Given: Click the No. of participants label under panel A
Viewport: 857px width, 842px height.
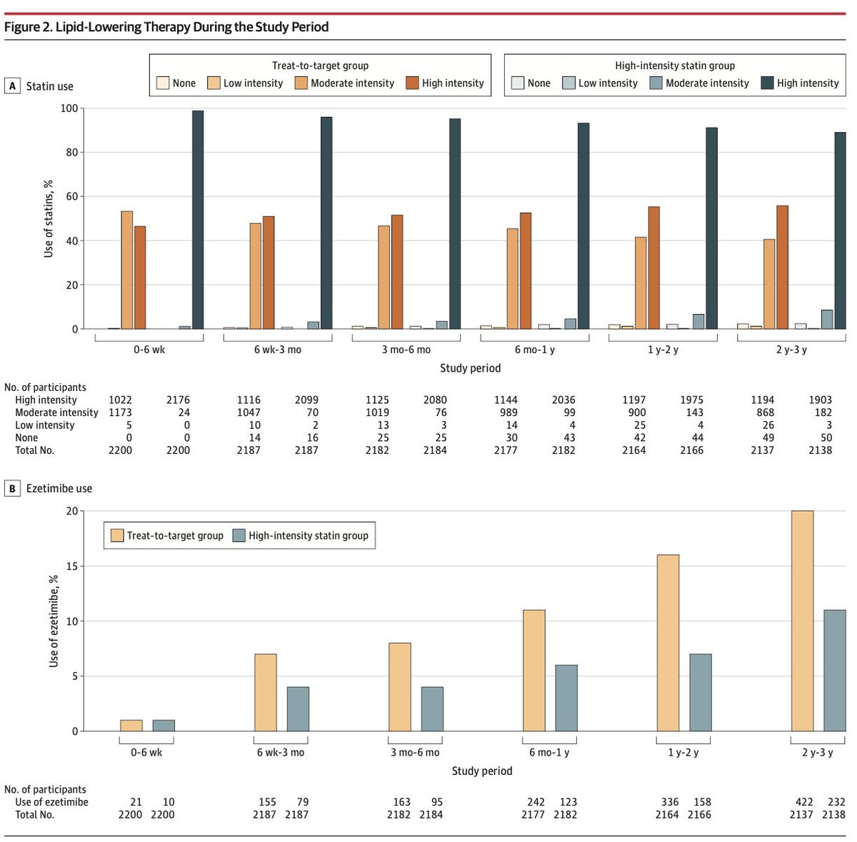Looking at the screenshot, I should pos(46,387).
